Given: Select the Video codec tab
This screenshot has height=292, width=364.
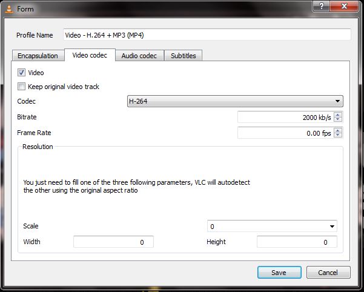Looking at the screenshot, I should click(90, 55).
